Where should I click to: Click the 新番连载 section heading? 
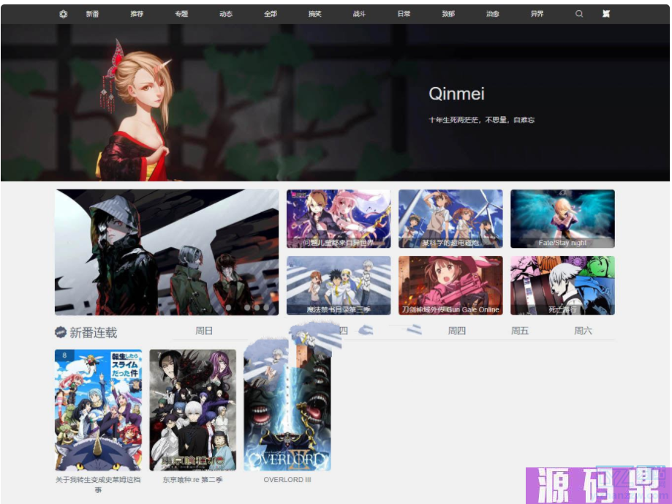tap(94, 333)
